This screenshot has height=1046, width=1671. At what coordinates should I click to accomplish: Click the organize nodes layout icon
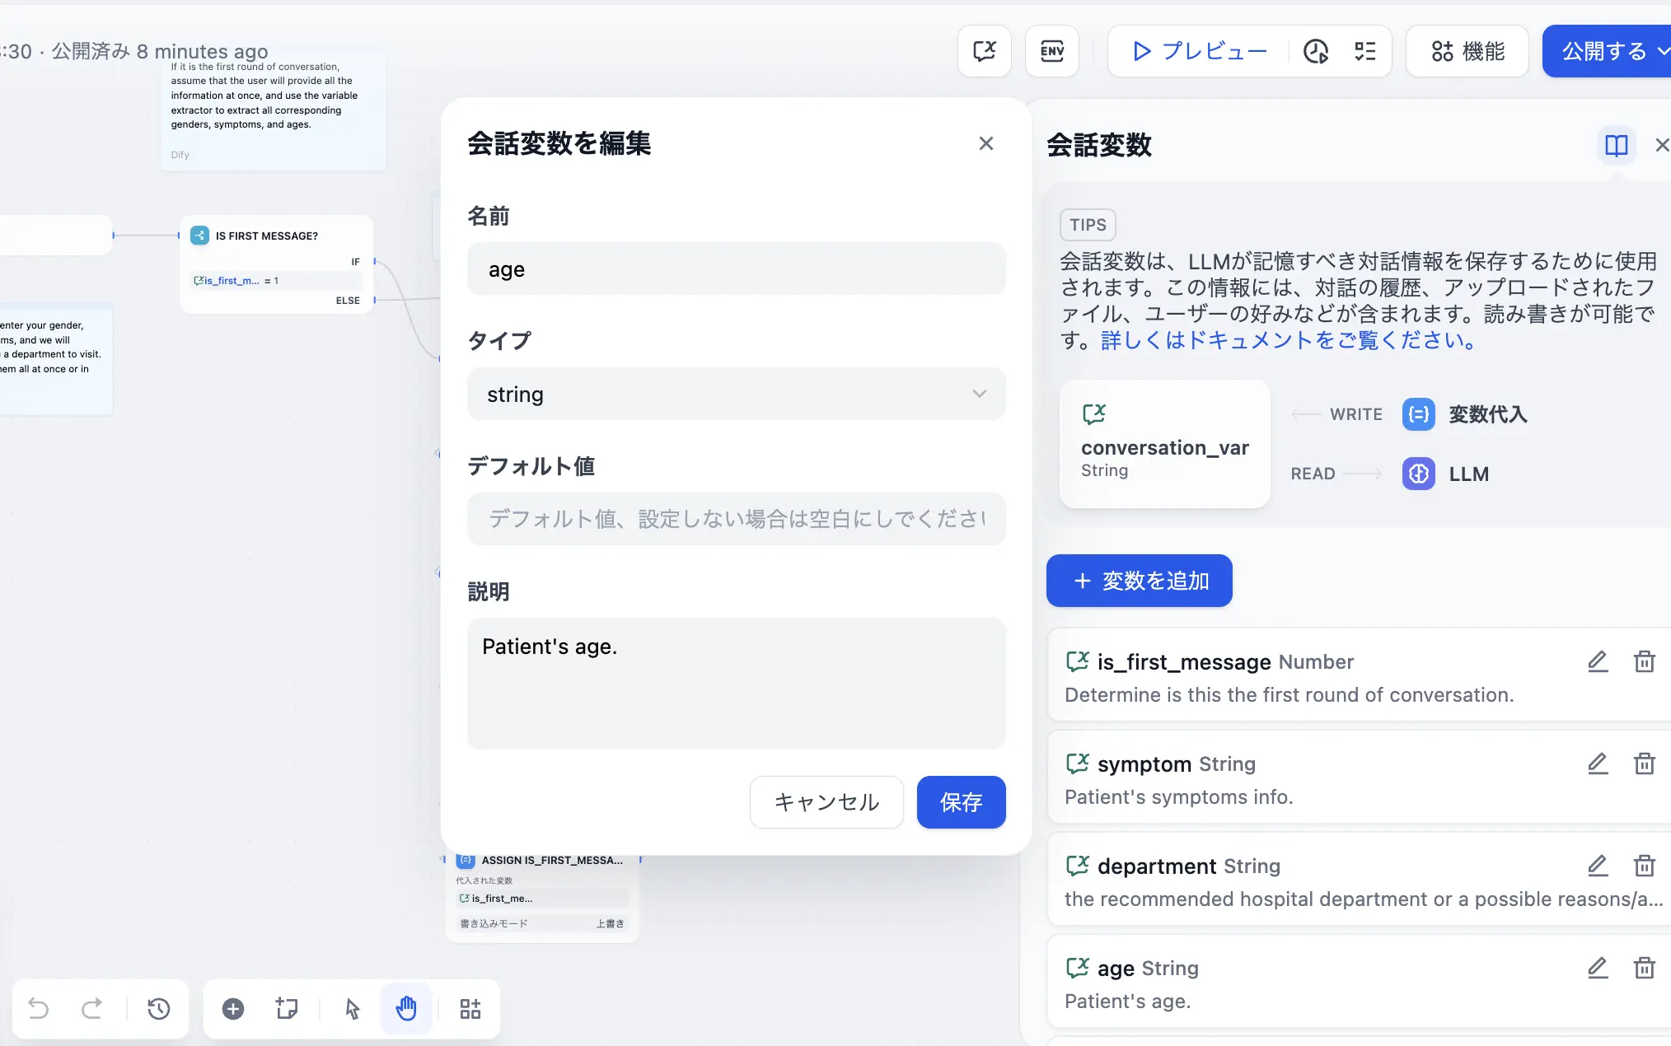coord(470,1008)
